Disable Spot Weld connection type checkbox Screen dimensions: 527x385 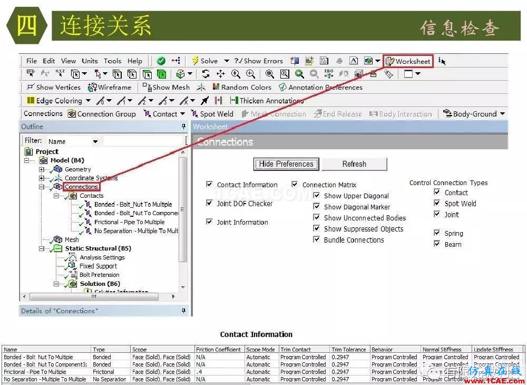point(437,203)
